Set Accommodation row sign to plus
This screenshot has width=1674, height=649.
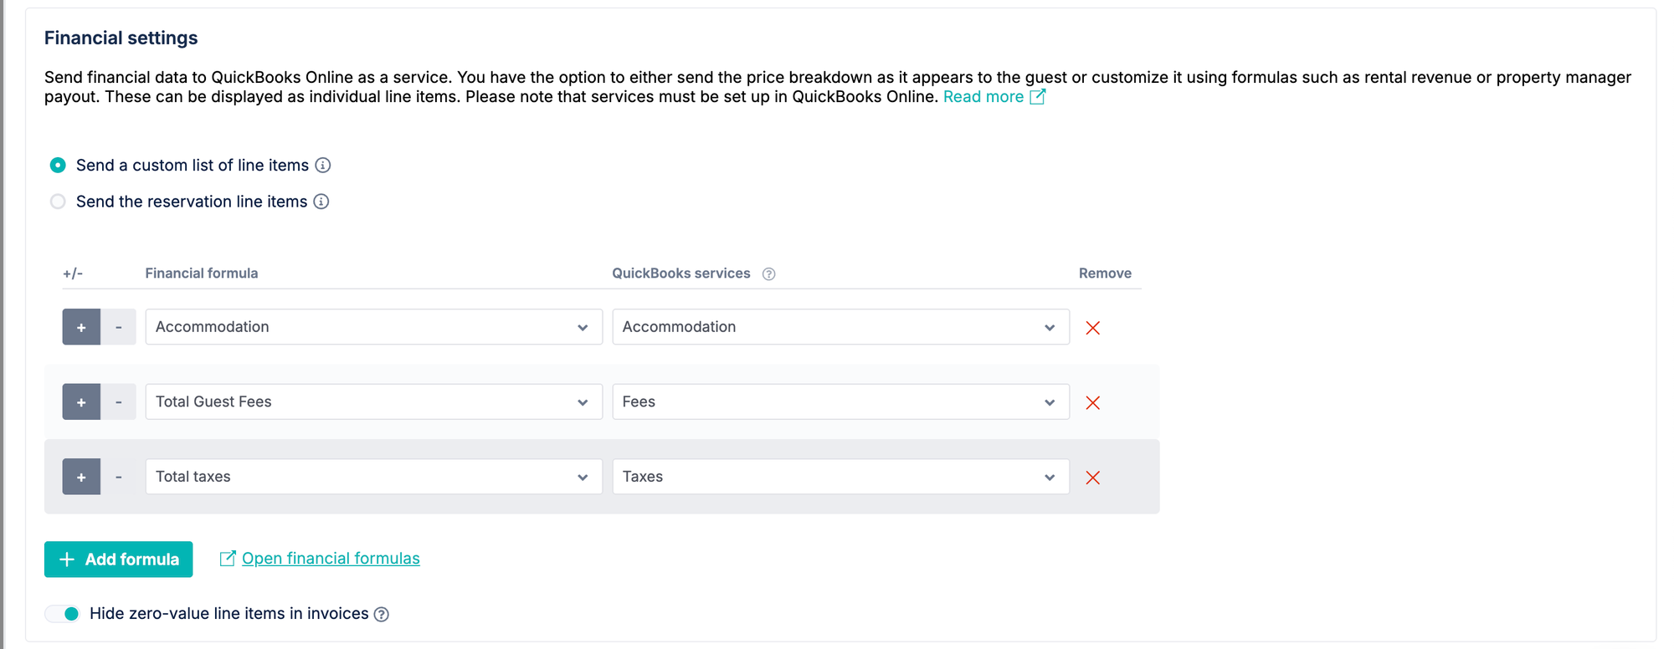tap(81, 327)
